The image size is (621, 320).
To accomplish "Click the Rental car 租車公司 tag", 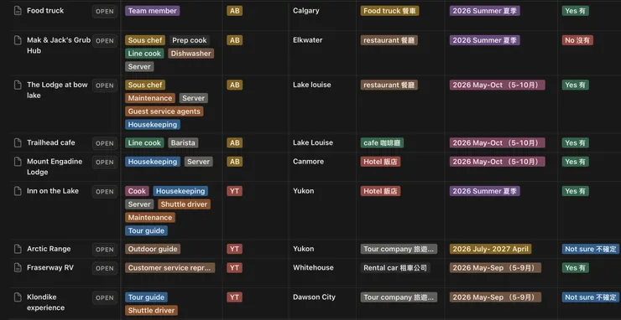I will point(395,268).
